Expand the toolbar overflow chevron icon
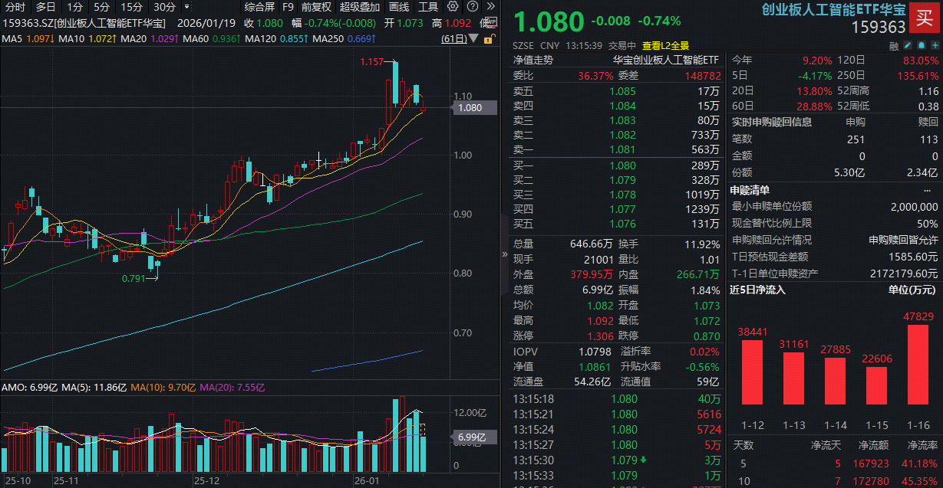943x488 pixels. click(x=492, y=6)
